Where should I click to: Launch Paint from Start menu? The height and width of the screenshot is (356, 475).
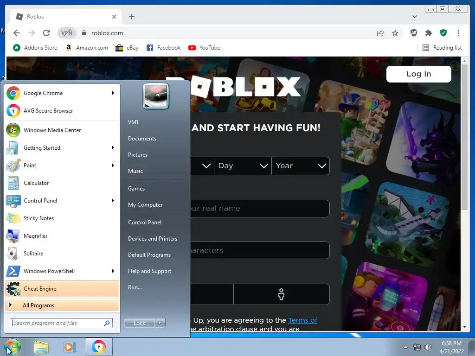(x=62, y=165)
